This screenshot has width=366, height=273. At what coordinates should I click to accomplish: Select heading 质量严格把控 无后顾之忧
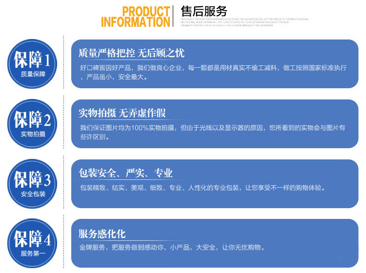tap(131, 53)
